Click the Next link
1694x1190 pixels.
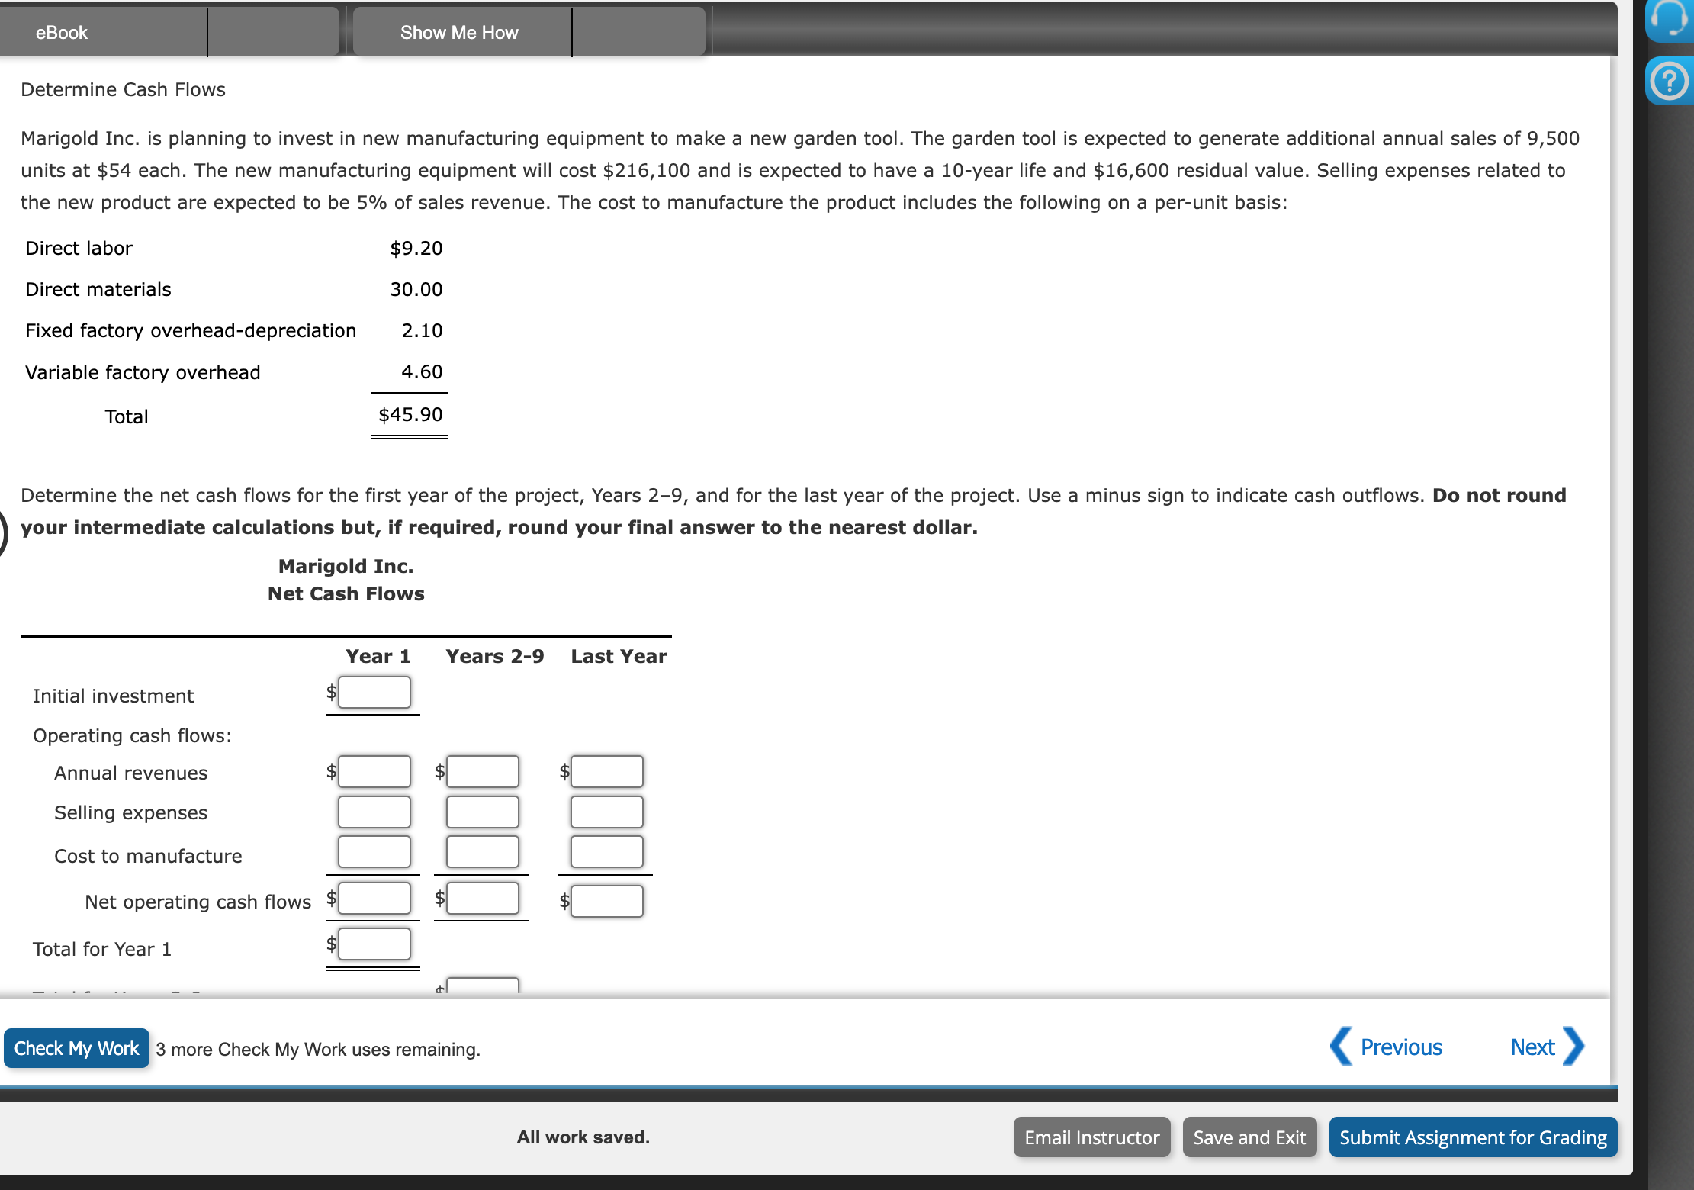click(x=1532, y=1047)
